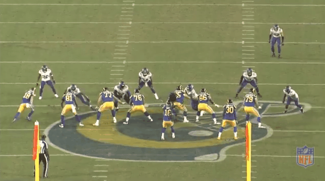Click the deep safety in white at top right
Viewport: 325px width, 181px height.
(277, 41)
